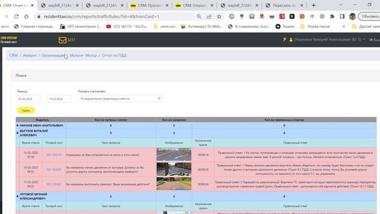The image size is (380, 214).
Task: Click the period end date field
Action: [x=59, y=99]
